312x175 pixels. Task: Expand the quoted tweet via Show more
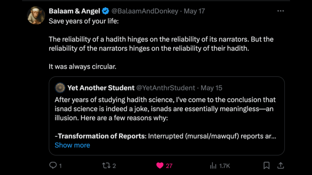72,145
